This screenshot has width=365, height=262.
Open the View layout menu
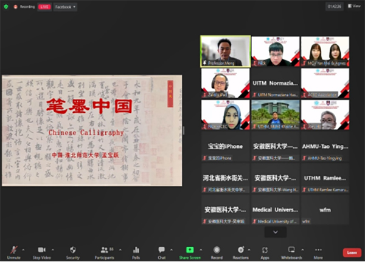[354, 6]
